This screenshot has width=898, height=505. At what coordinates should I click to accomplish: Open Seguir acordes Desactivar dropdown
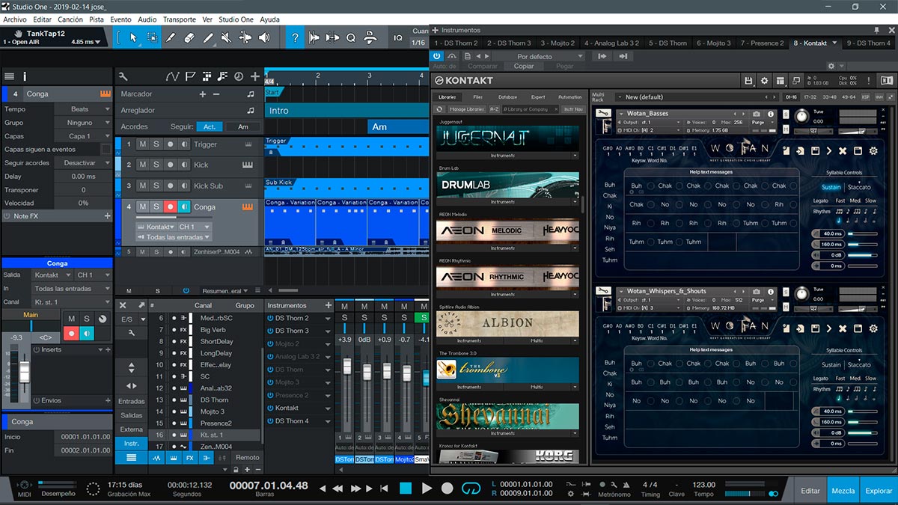(82, 163)
